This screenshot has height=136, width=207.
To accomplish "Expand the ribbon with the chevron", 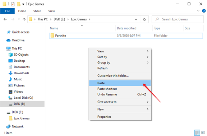I will pyautogui.click(x=198, y=11).
